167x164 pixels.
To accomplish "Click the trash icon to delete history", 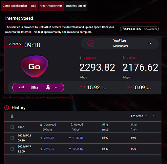I will point(12,116).
